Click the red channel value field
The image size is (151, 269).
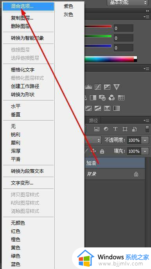123,28
